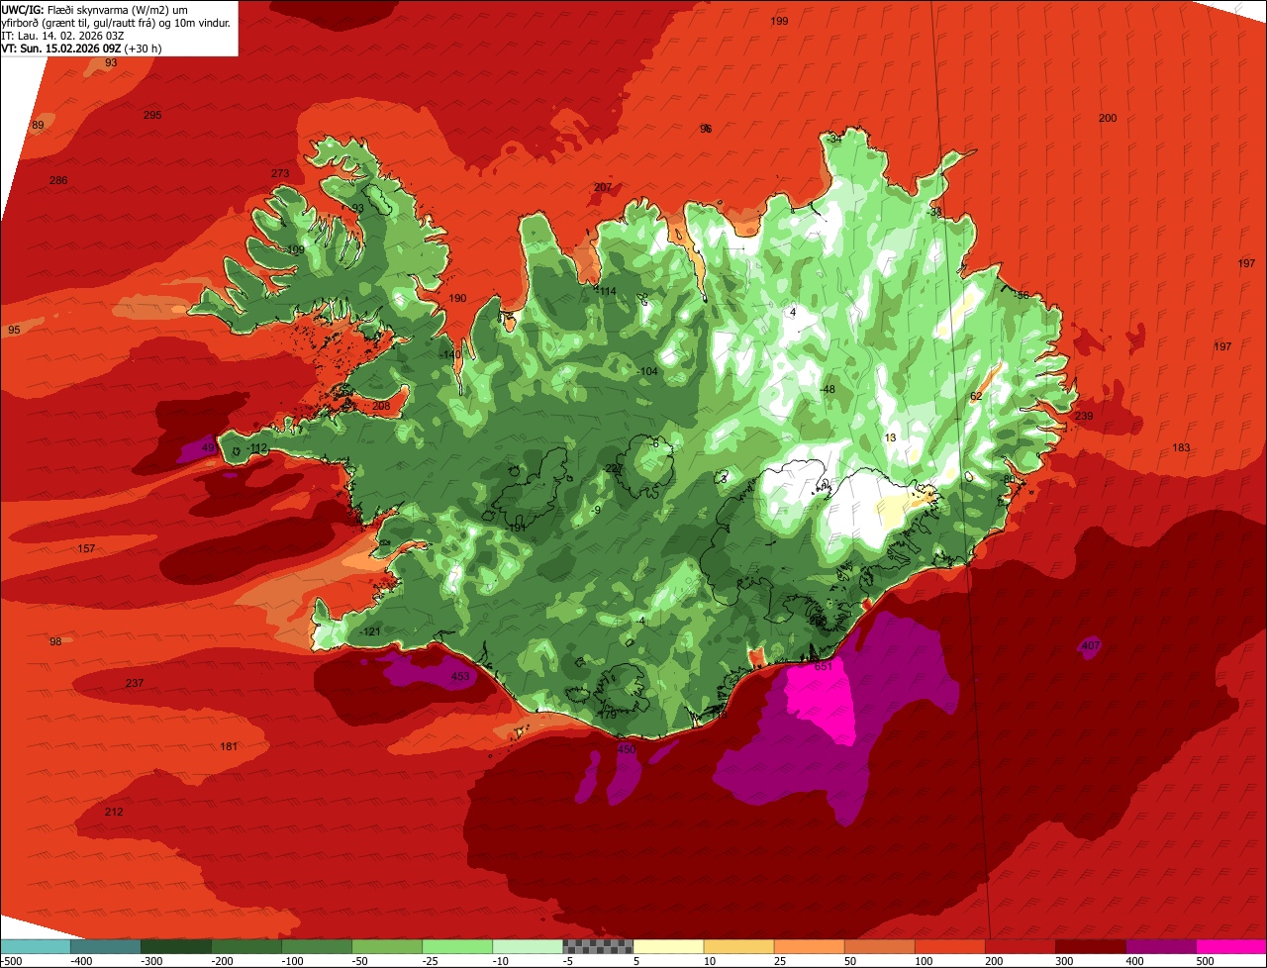
Task: Click the 453 value in the purple area
Action: [x=460, y=677]
